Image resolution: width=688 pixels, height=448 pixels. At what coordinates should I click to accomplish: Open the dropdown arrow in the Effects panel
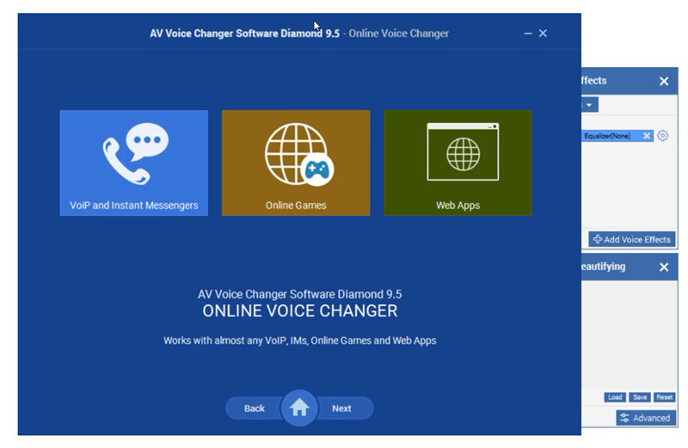point(589,105)
